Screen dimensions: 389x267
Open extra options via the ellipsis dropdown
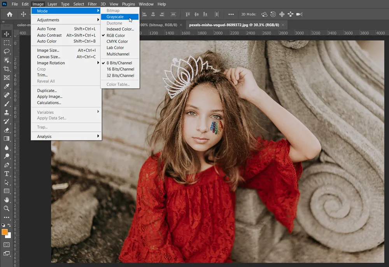(231, 14)
